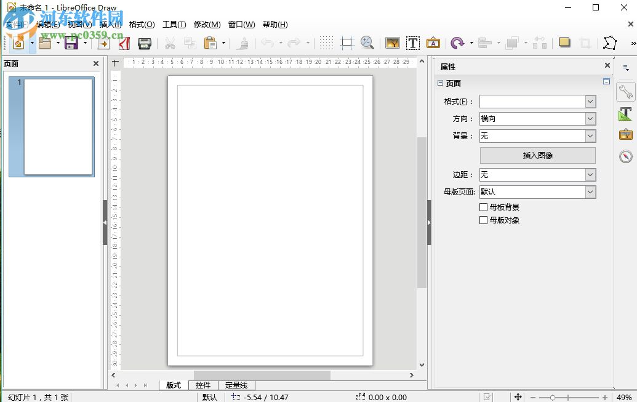Open the Print icon on the toolbar
637x402 pixels.
pos(145,43)
